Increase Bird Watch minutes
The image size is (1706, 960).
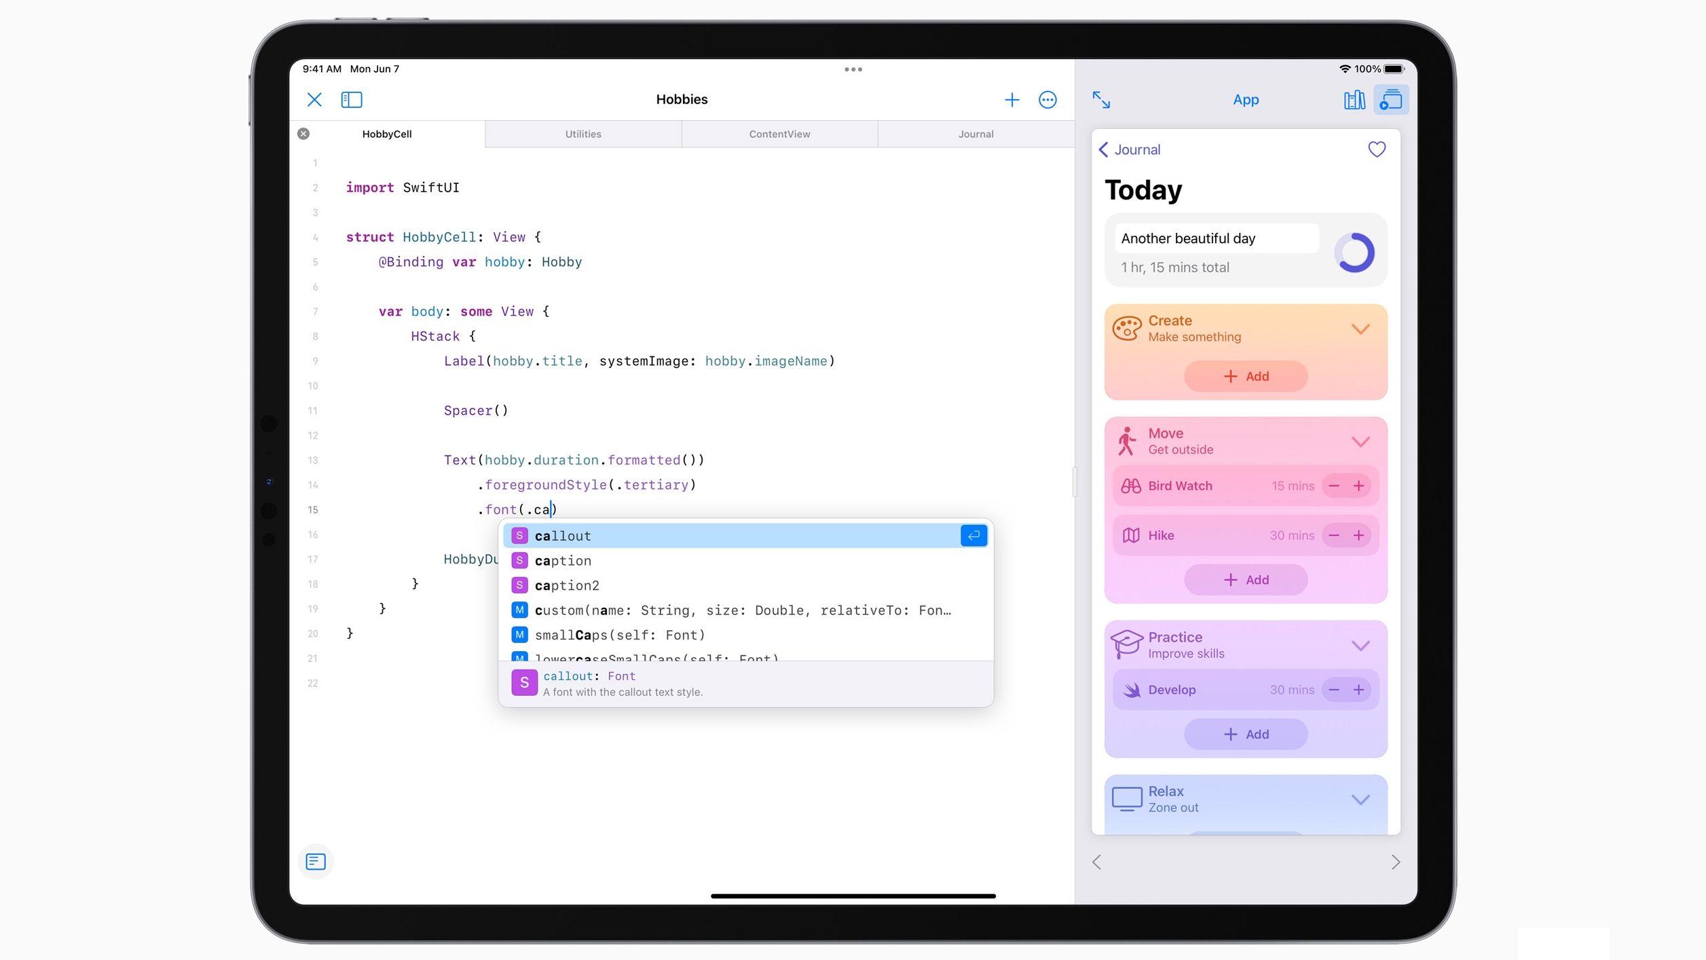tap(1358, 486)
